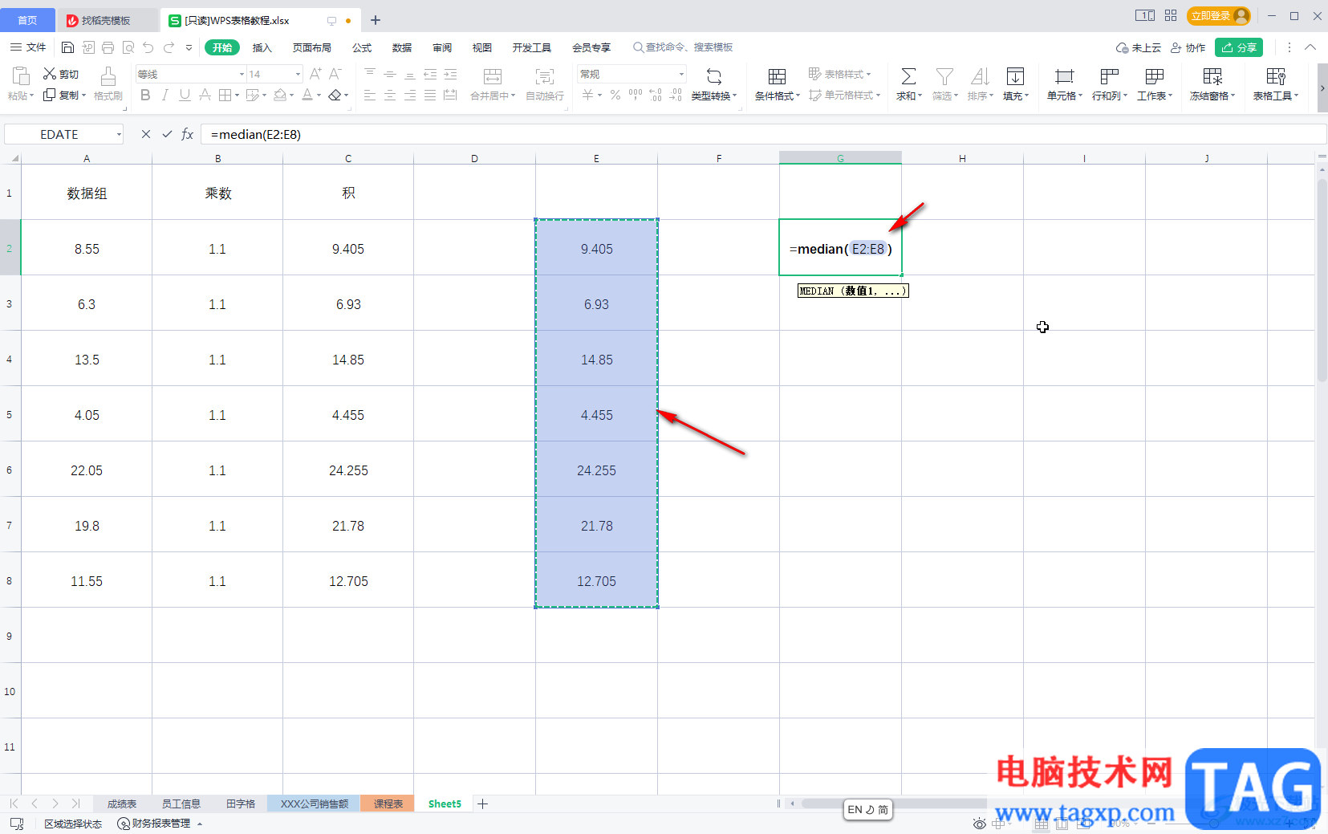Click the Cut (剪切) scissors button

61,74
